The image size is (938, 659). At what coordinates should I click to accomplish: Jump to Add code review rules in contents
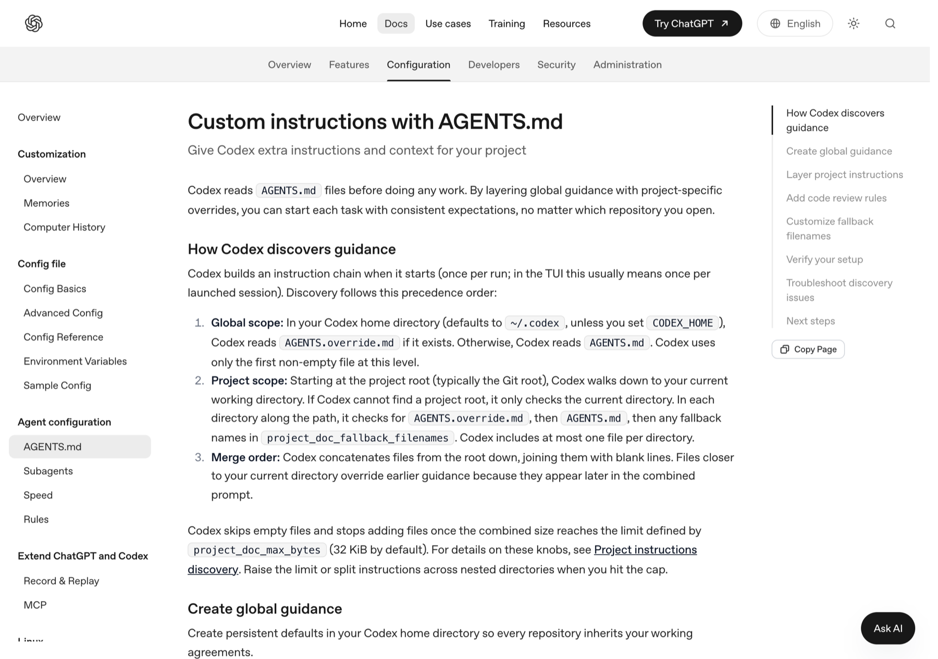pyautogui.click(x=836, y=198)
